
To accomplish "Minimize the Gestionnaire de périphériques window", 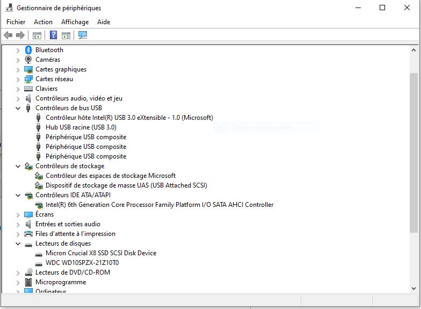I will pos(358,8).
